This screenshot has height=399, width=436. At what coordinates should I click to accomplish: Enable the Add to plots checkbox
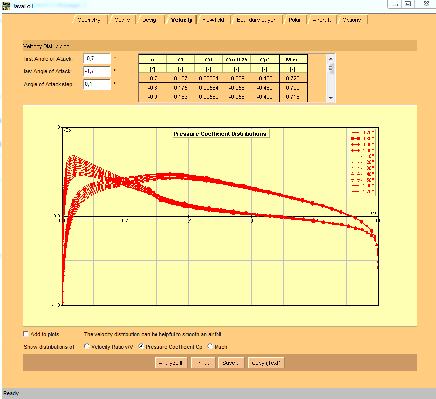(26, 334)
